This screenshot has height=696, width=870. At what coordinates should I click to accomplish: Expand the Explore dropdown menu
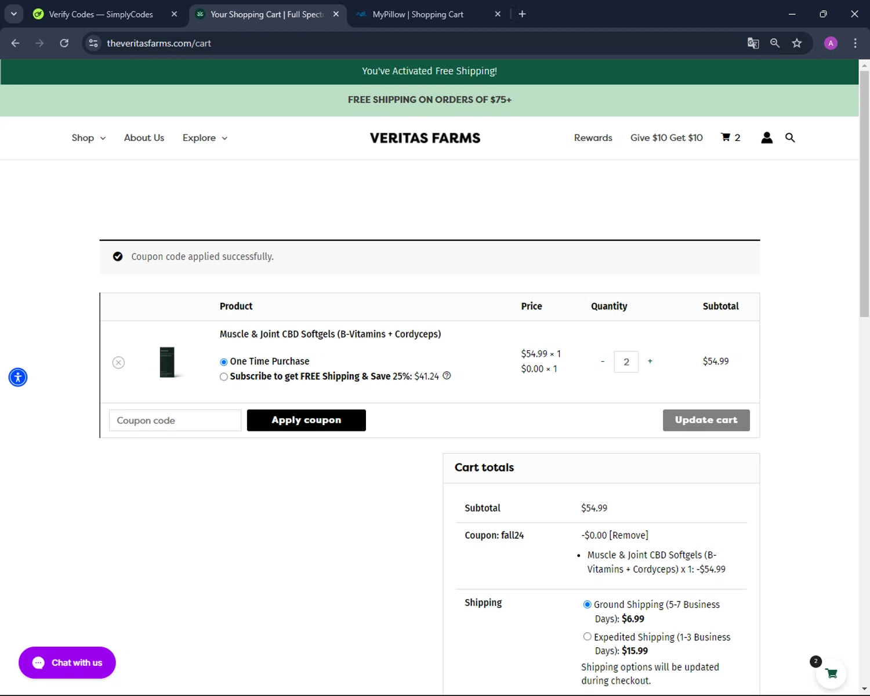click(204, 138)
